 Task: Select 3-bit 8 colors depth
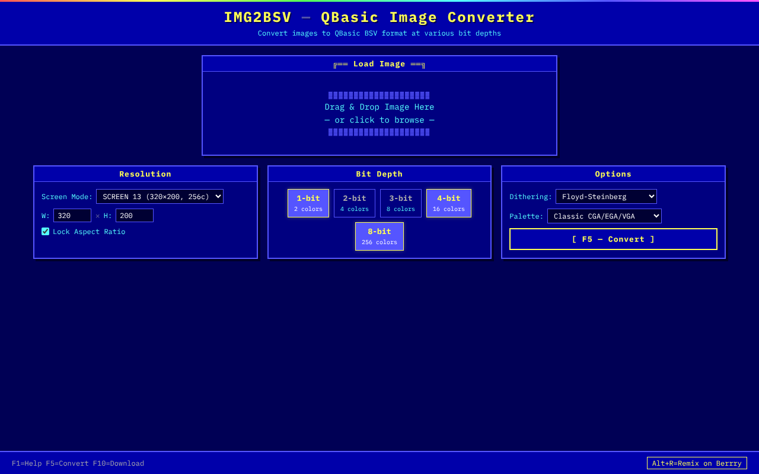[x=401, y=203]
